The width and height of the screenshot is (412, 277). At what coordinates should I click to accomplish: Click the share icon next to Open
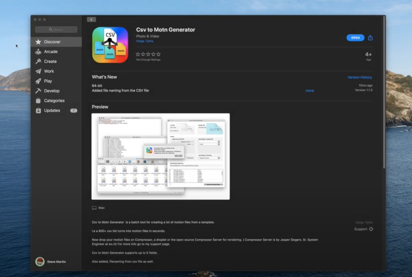(370, 38)
